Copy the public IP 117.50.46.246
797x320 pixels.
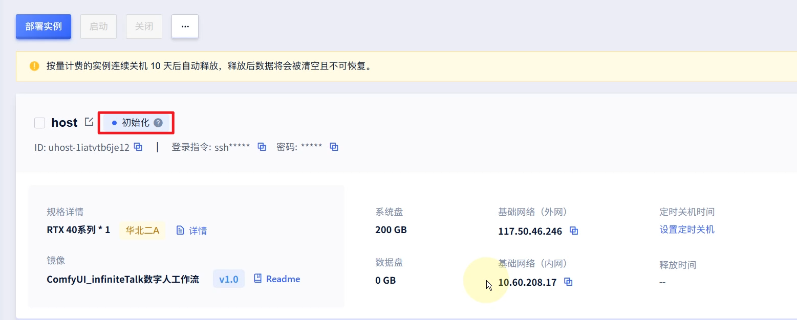coord(574,231)
